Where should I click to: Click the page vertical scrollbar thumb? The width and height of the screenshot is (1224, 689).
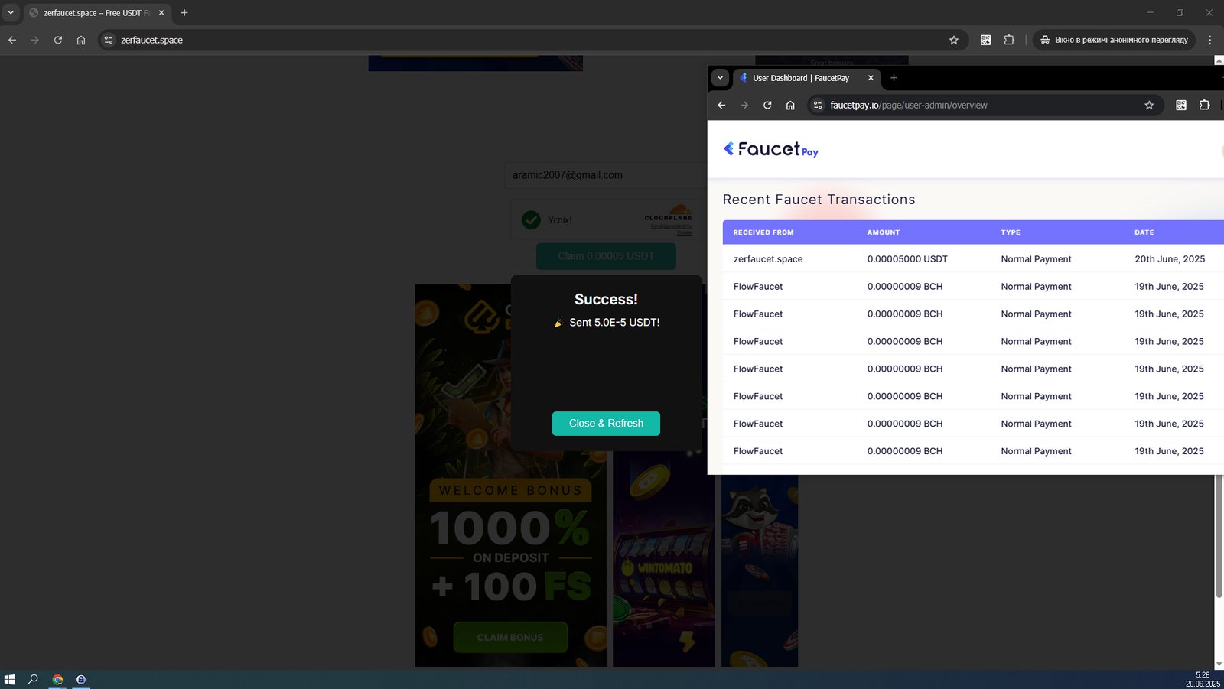pos(1219,535)
